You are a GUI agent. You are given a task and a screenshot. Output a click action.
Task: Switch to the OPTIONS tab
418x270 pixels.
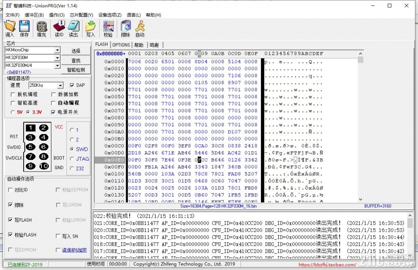121,45
